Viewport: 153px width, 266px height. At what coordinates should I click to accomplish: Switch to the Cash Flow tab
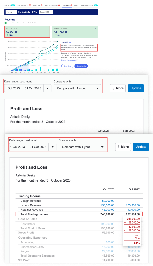[38, 5]
